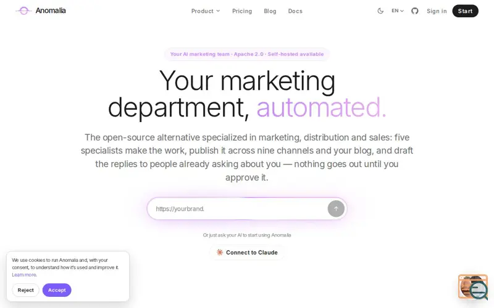Open the EN language selector
494x308 pixels.
pos(397,10)
